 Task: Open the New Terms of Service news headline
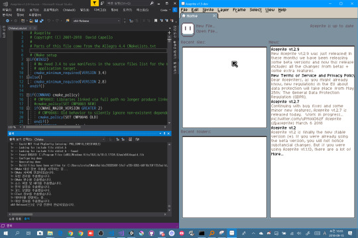(x=312, y=75)
